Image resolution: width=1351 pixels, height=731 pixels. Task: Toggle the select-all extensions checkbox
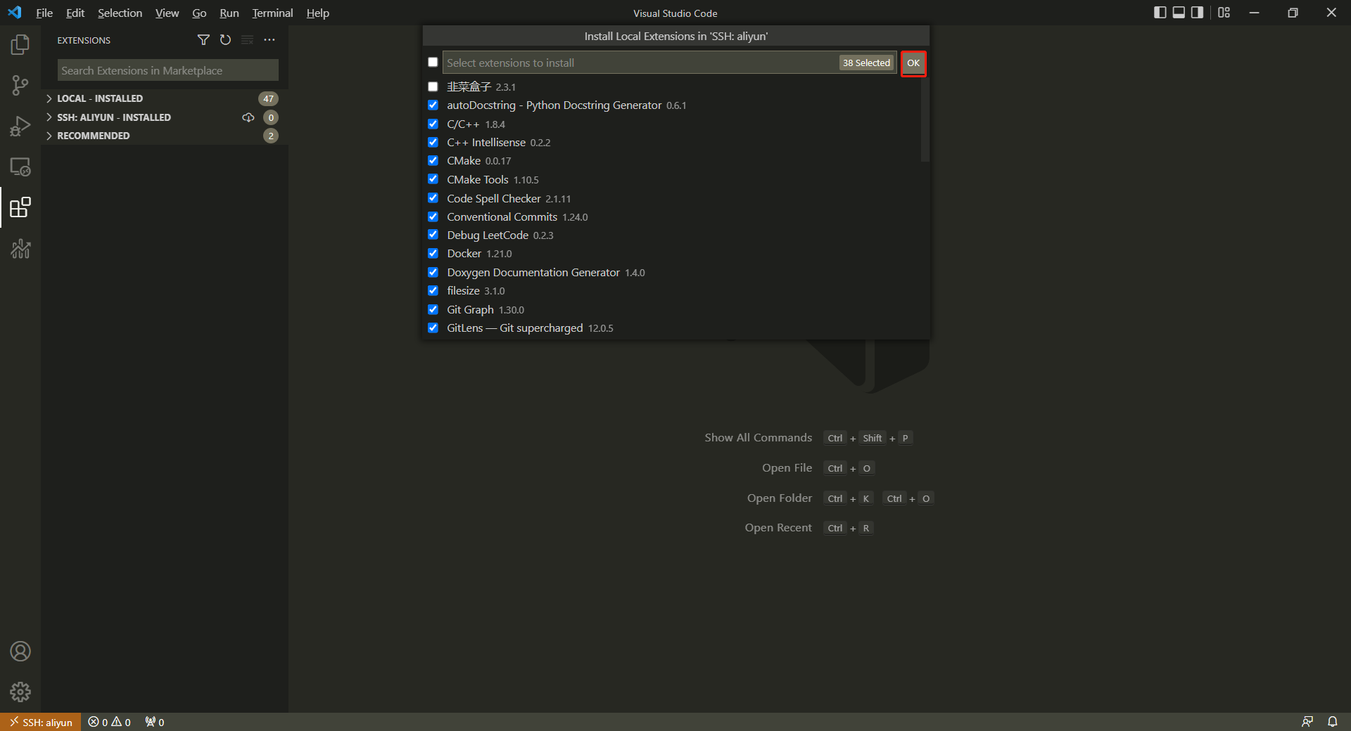pyautogui.click(x=433, y=63)
